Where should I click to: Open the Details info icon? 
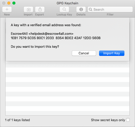81,9
